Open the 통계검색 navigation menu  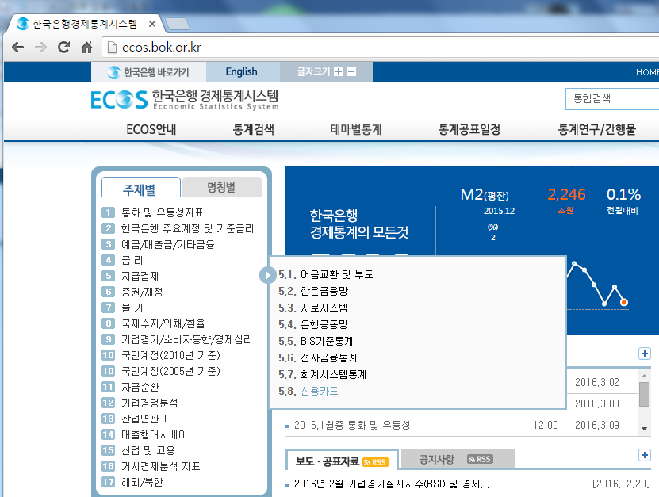tap(254, 130)
